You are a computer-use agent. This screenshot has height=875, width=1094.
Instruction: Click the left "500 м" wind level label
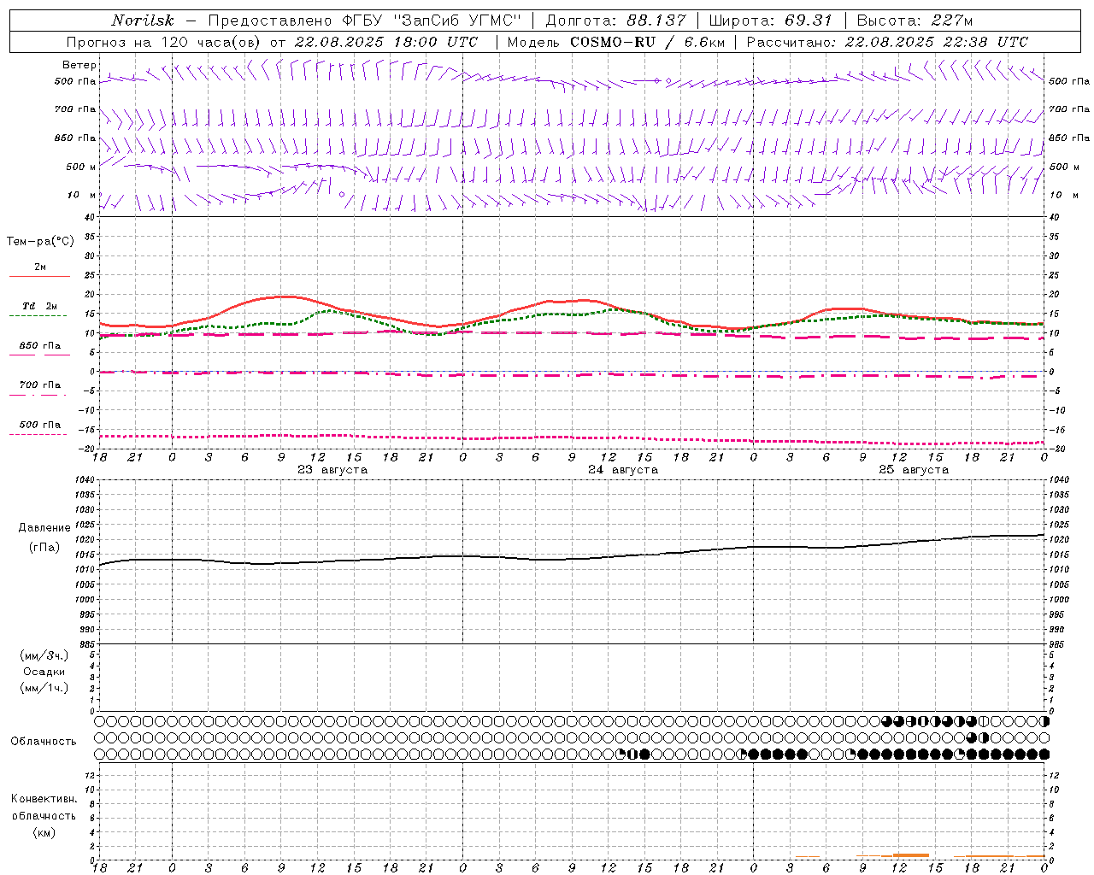[81, 167]
